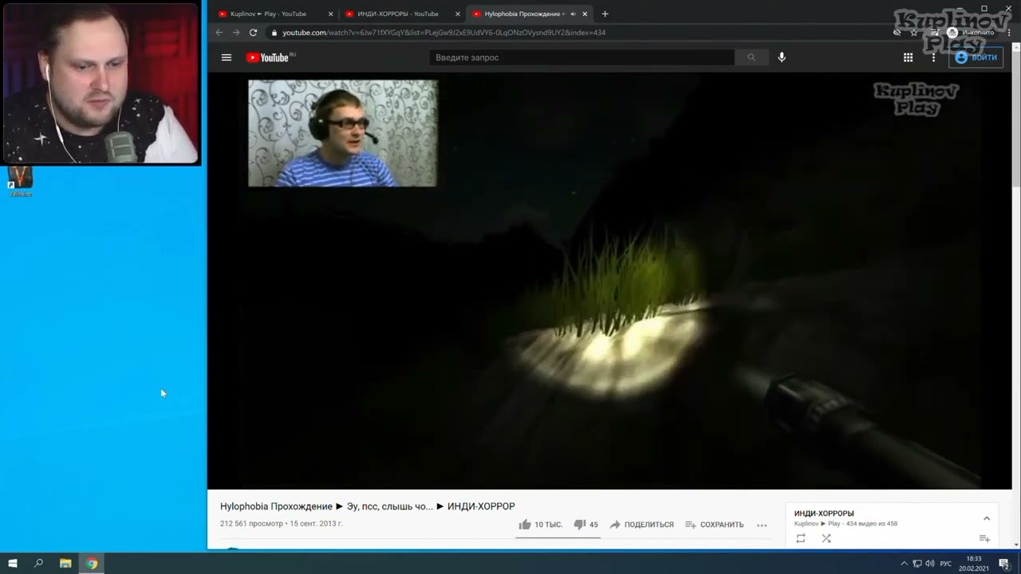Open the YouTube apps grid

pos(908,57)
